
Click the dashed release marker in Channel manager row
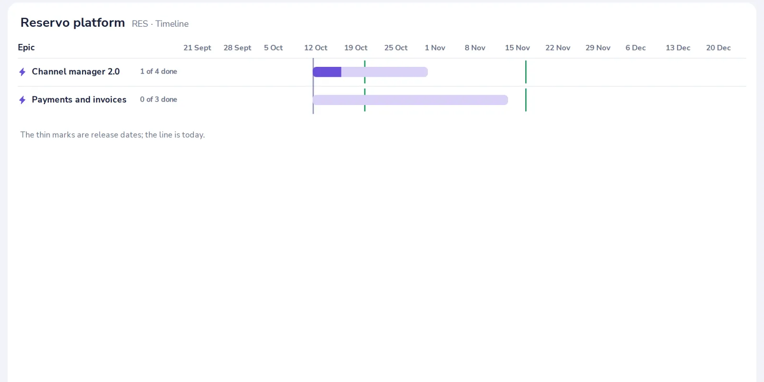click(x=365, y=72)
